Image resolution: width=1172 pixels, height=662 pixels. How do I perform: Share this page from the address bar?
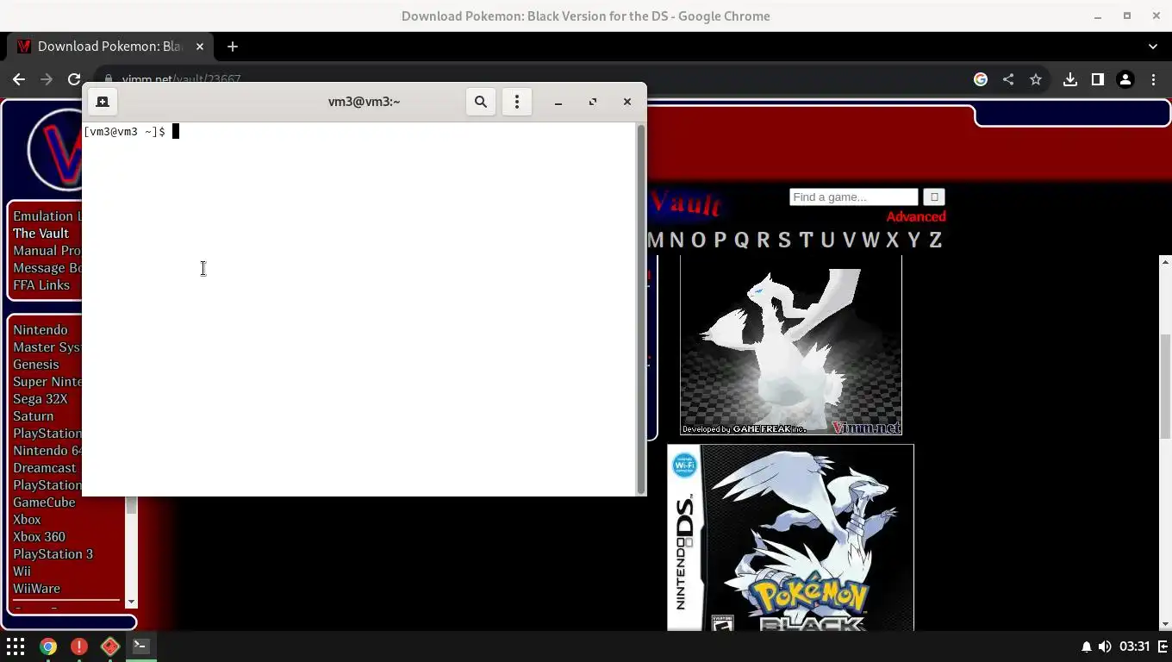tap(1008, 79)
